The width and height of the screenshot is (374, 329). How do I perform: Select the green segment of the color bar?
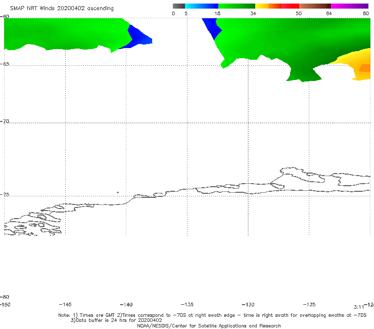point(237,6)
